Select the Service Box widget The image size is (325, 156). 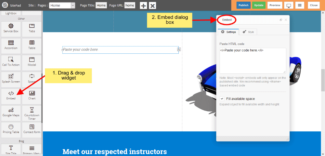pyautogui.click(x=11, y=28)
